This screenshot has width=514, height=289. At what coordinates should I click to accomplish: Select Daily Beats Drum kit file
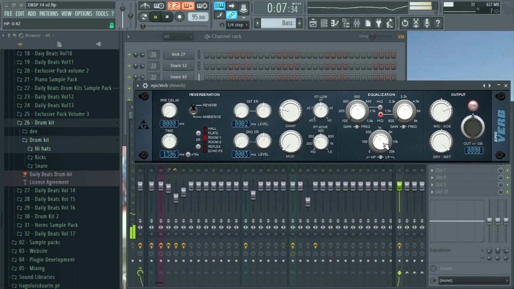coord(47,174)
